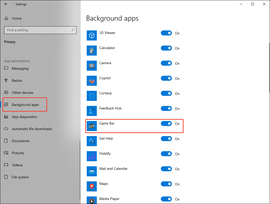
Task: Disable Camera background app toggle
Action: [166, 63]
